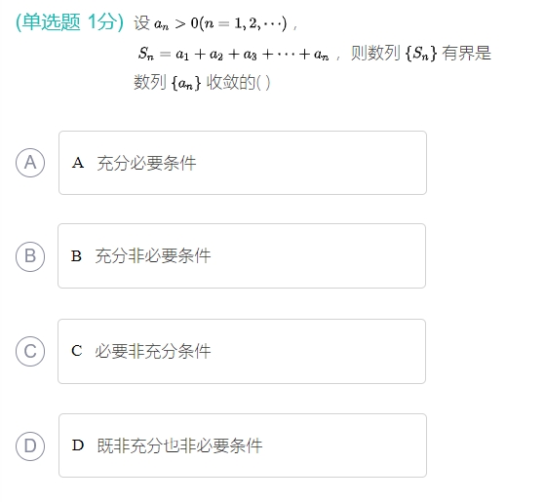
Task: Select the circled A radio button
Action: (x=30, y=163)
